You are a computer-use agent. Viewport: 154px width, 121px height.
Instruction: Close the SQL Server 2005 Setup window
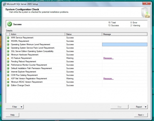146,3
